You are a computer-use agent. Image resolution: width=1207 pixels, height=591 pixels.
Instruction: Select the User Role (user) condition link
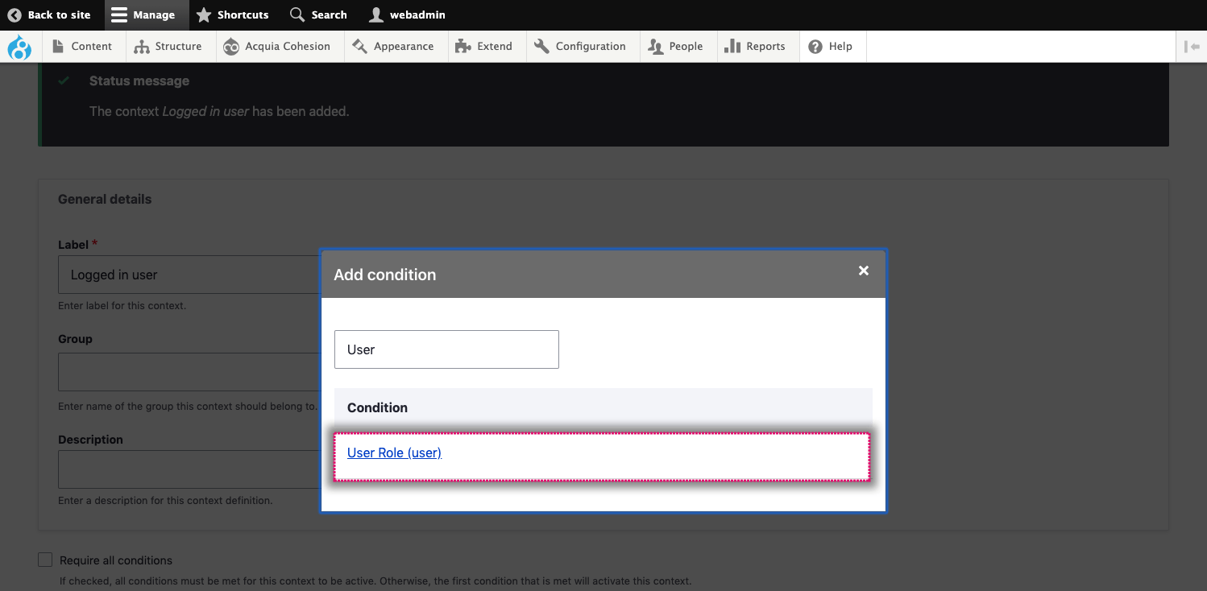(394, 453)
